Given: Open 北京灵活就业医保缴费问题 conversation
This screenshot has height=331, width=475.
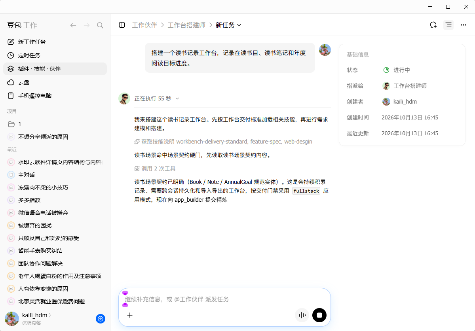Looking at the screenshot, I should [x=55, y=301].
